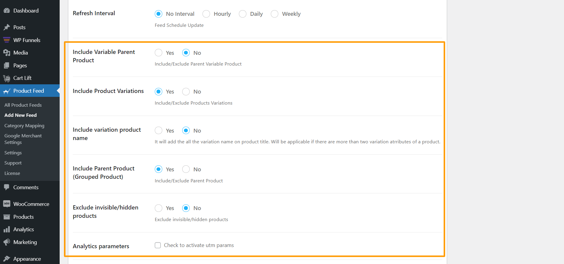Choose Yes for Include Product Variations
Image resolution: width=564 pixels, height=264 pixels.
tap(158, 91)
